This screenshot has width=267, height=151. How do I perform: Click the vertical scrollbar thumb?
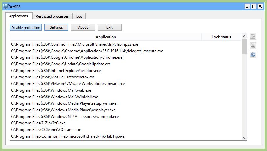coord(244,47)
